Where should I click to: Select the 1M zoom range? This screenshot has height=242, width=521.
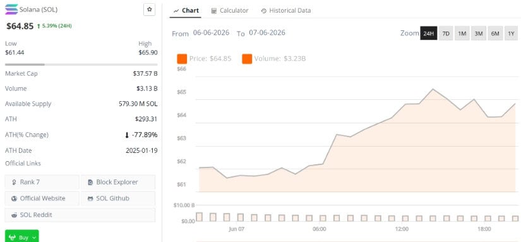tap(462, 33)
